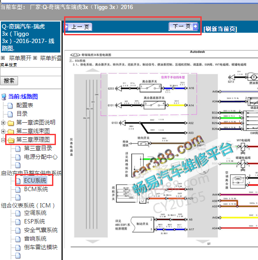
Task: Click the page icon next to 安全气囊系统
Action: 18,231
